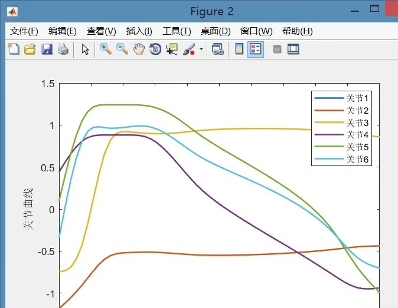Open the 窗口(W) menu
This screenshot has height=308, width=398.
click(x=256, y=31)
